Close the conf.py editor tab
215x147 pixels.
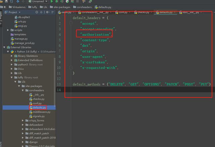coord(130,12)
